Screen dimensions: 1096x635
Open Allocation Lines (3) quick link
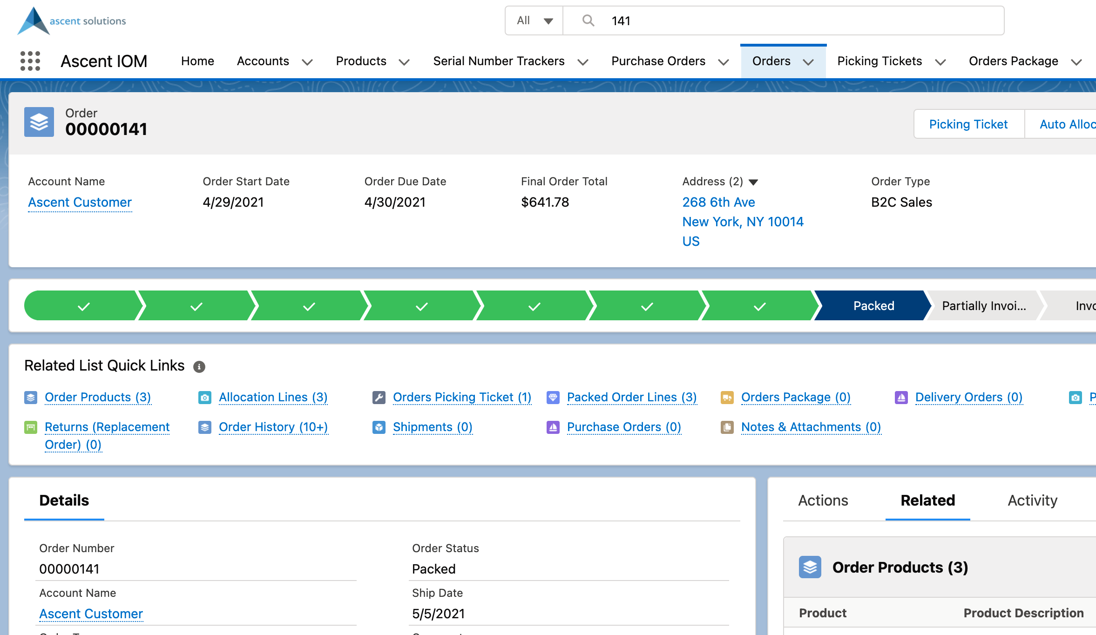pyautogui.click(x=273, y=398)
